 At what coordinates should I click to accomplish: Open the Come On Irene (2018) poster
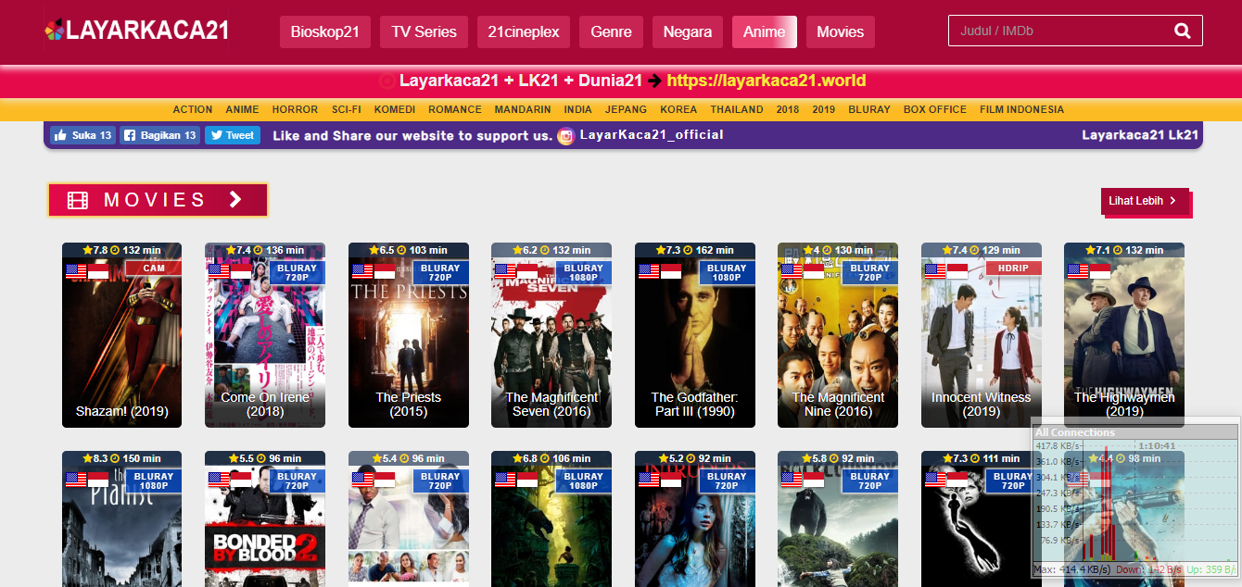(x=265, y=335)
